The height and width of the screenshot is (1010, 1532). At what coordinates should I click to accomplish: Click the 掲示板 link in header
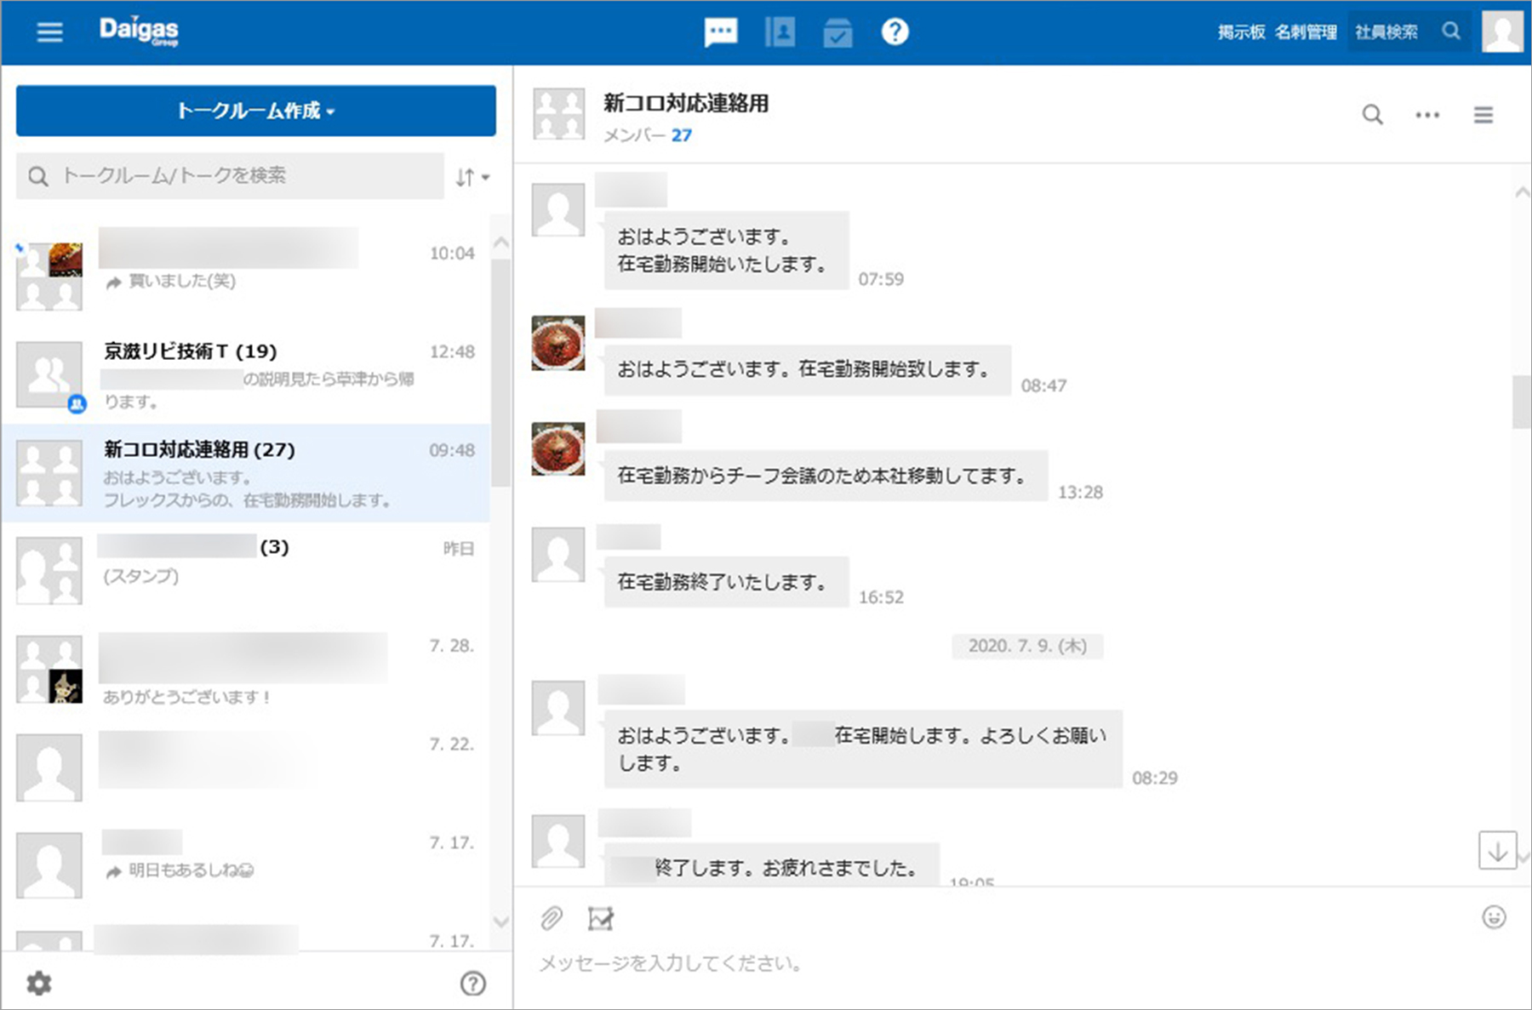[x=1241, y=32]
